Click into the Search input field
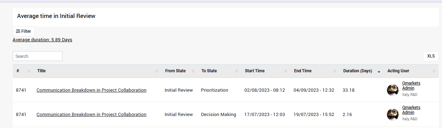The height and width of the screenshot is (128, 442). tap(38, 56)
